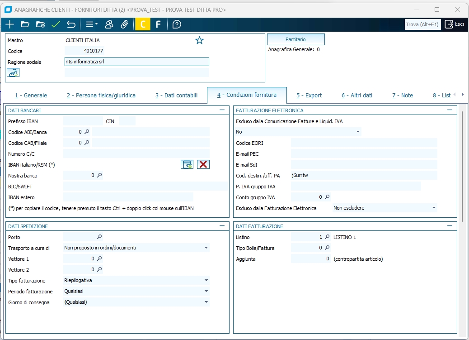The width and height of the screenshot is (469, 340).
Task: Click the Partitario button
Action: (x=295, y=39)
